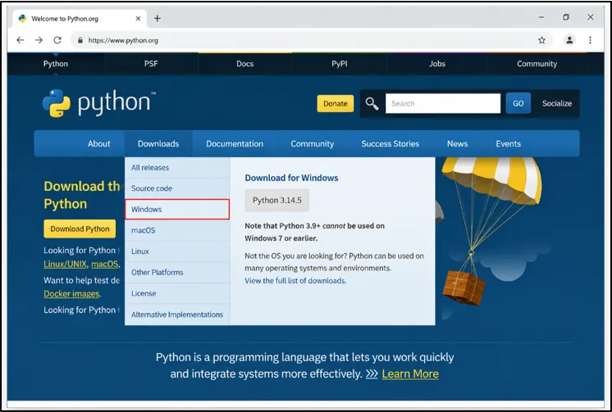This screenshot has height=412, width=612.
Task: Select the Welcome to Python.org tab
Action: 80,18
